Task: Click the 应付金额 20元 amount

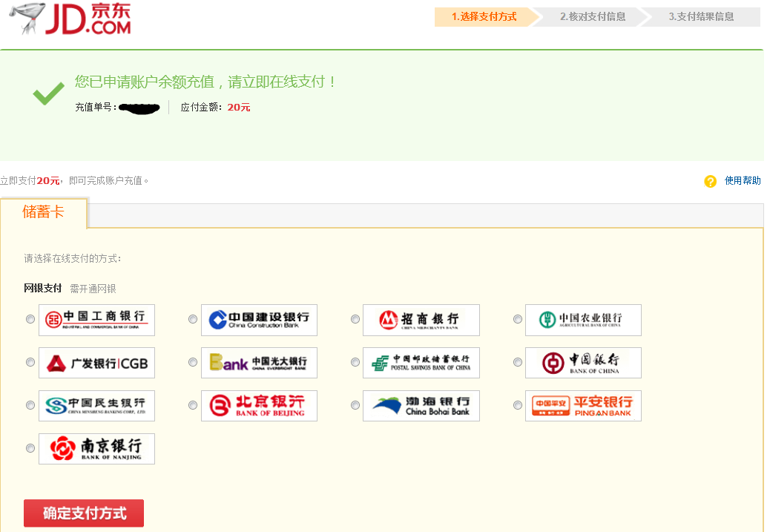Action: pyautogui.click(x=239, y=107)
